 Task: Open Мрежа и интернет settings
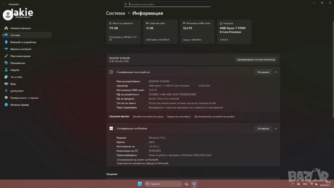(x=21, y=49)
